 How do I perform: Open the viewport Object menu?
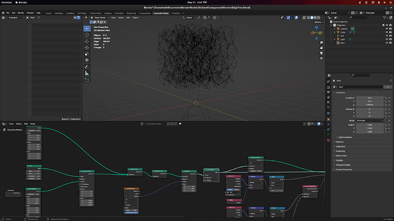pos(135,18)
